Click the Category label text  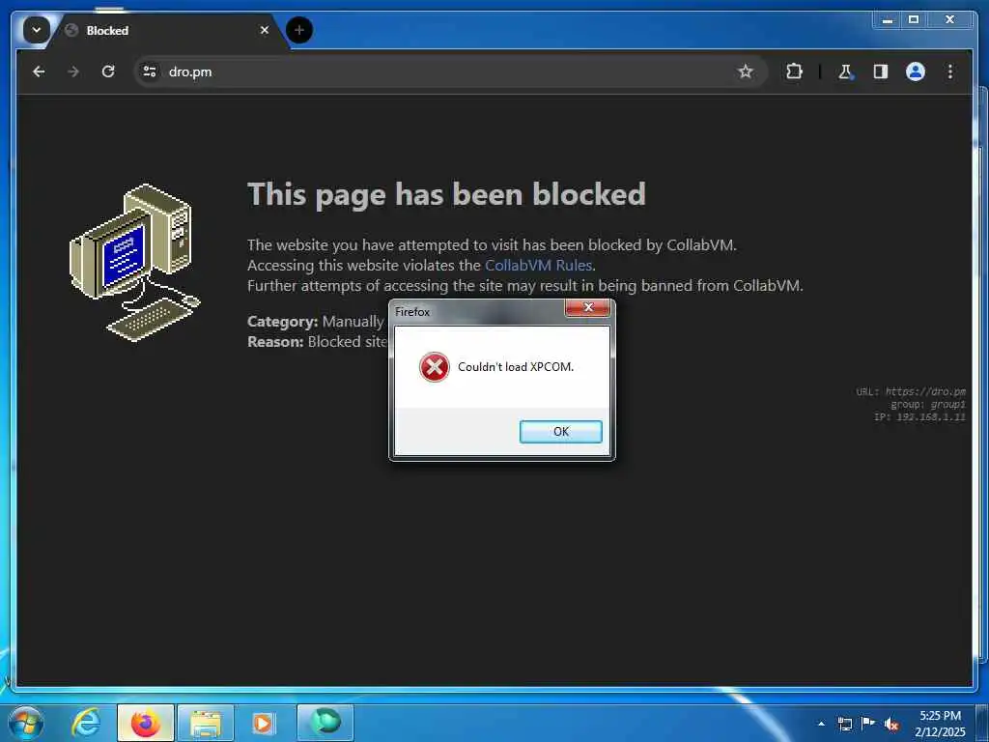[283, 321]
